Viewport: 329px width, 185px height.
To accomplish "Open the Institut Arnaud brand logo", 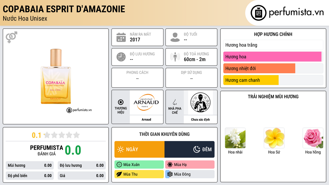I will tap(146, 102).
